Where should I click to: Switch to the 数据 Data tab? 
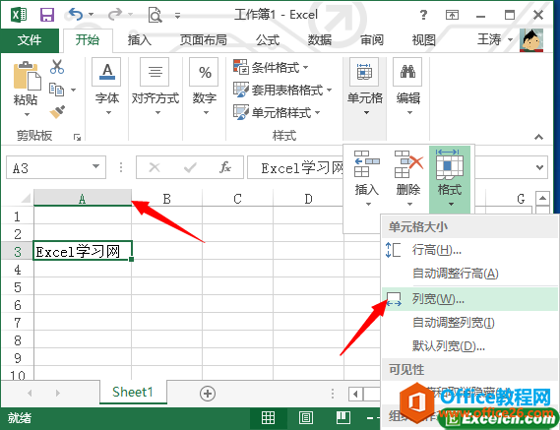pos(320,40)
